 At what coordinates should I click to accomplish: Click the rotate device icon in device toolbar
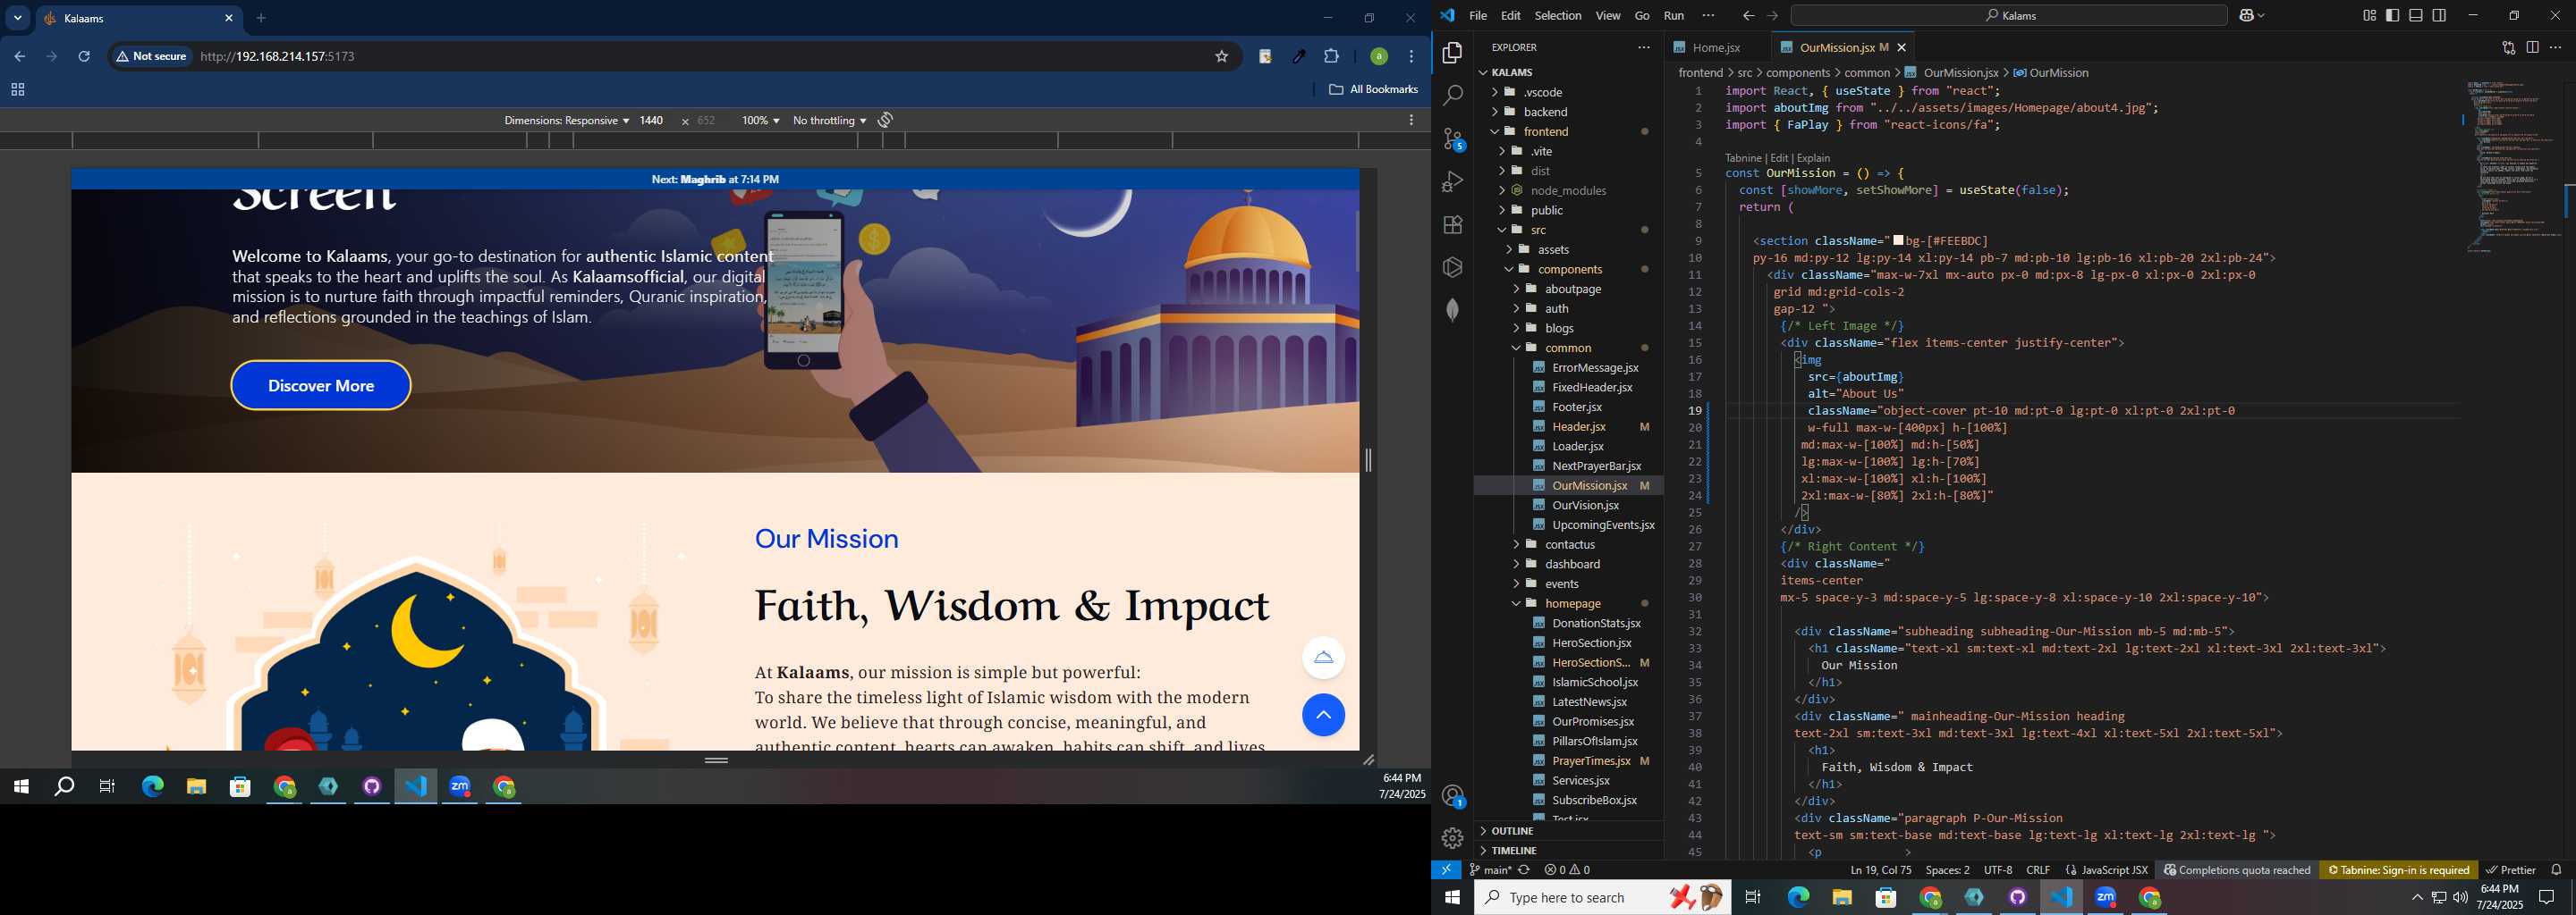click(885, 120)
